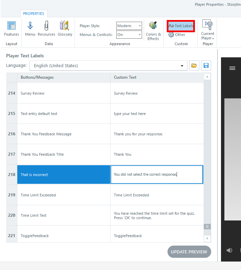Viewport: 241px width, 270px height.
Task: Open Colors & Effects settings
Action: click(x=153, y=31)
